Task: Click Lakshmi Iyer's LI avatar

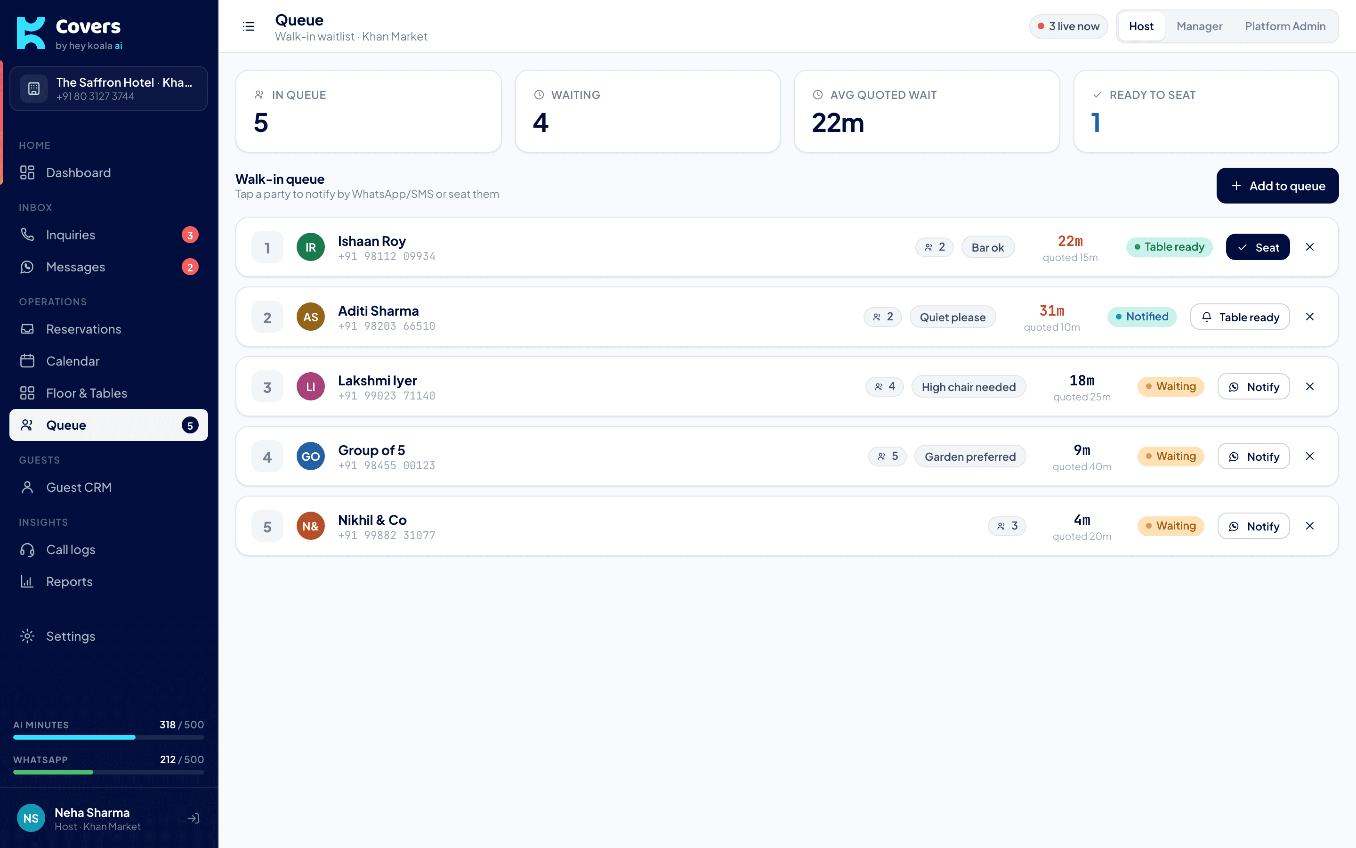Action: click(310, 387)
